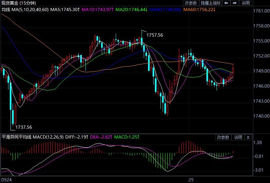Click the 1737.56 low price marker
This screenshot has height=183, width=270.
24,127
